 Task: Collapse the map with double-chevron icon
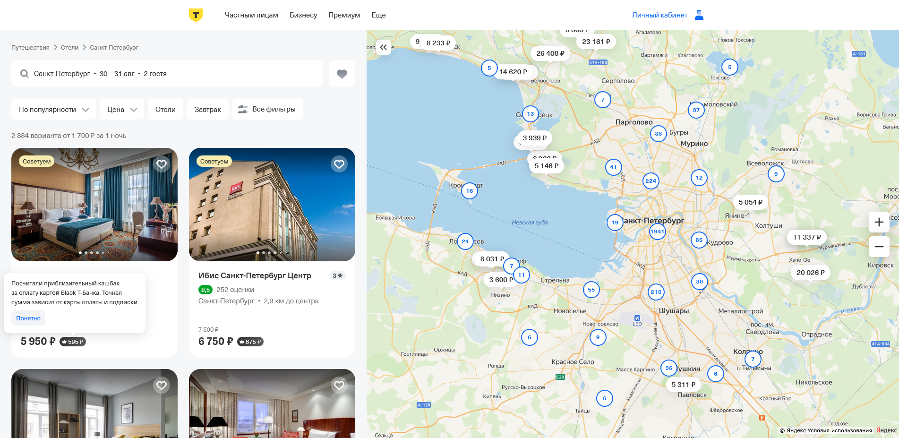click(x=383, y=47)
